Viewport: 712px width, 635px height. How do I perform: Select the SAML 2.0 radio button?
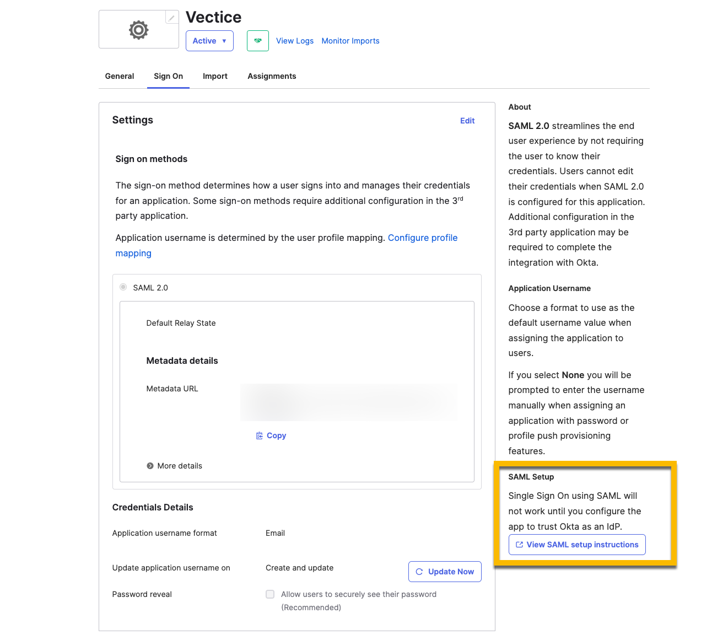pos(123,287)
